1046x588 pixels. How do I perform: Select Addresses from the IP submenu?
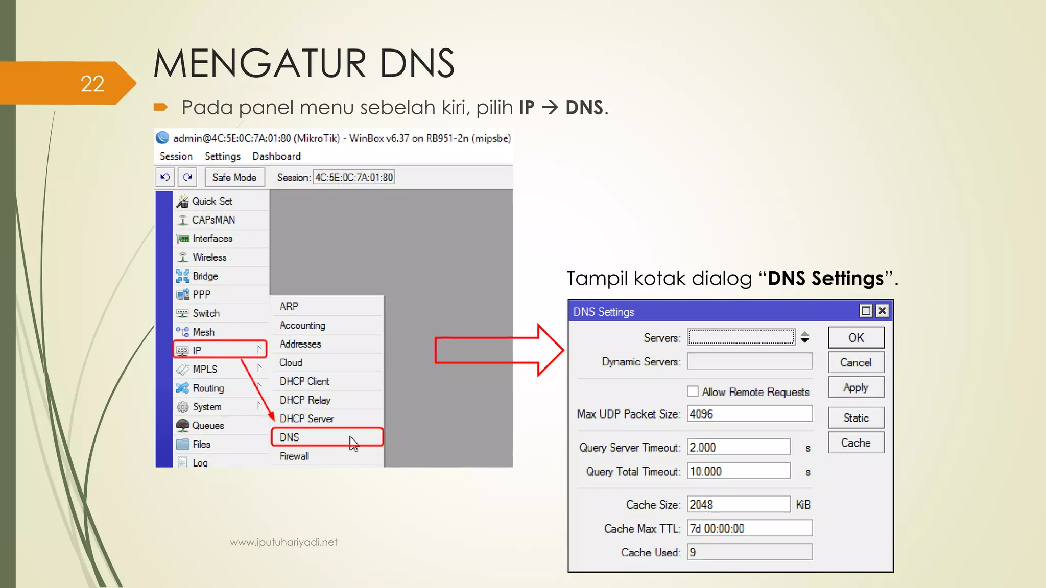click(327, 344)
